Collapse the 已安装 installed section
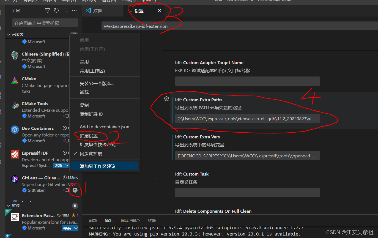378x238 pixels. coord(8,35)
